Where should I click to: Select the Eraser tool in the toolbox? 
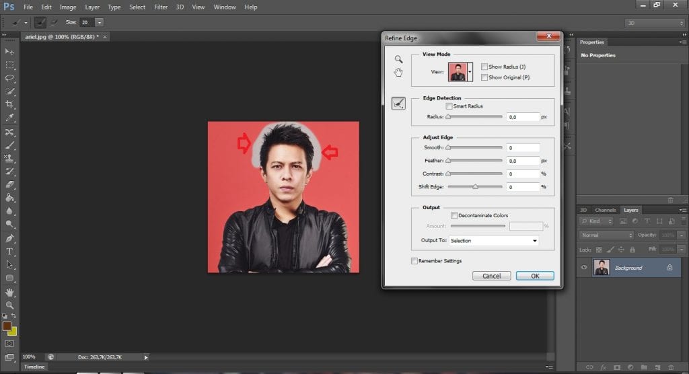pos(10,184)
